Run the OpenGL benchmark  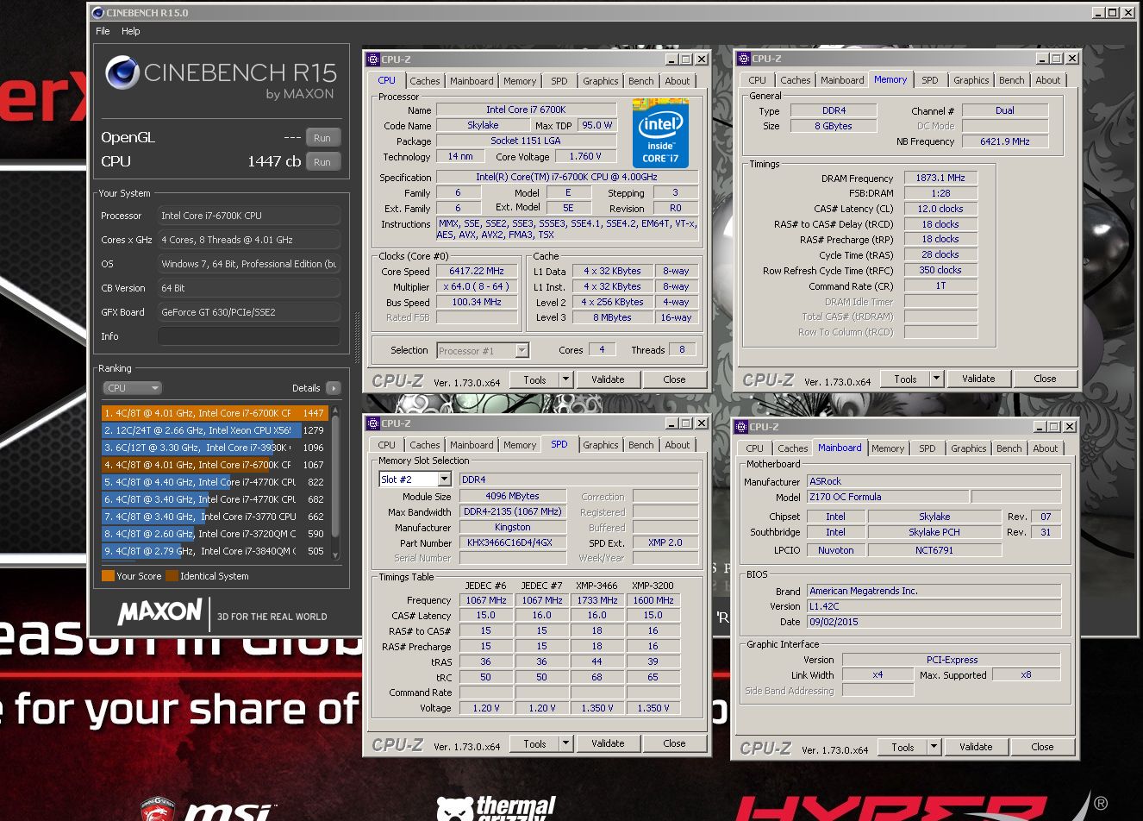tap(322, 138)
